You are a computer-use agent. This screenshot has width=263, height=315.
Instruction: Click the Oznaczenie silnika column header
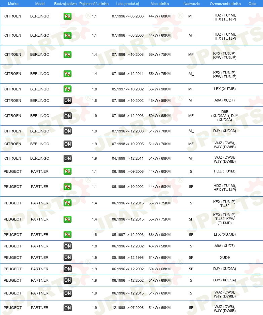(x=225, y=4)
